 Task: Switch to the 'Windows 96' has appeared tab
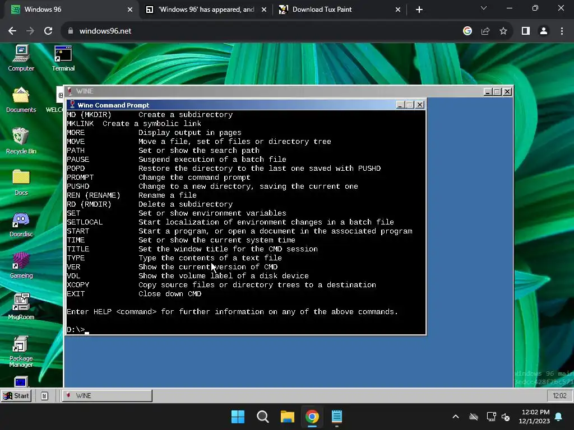[x=206, y=10]
